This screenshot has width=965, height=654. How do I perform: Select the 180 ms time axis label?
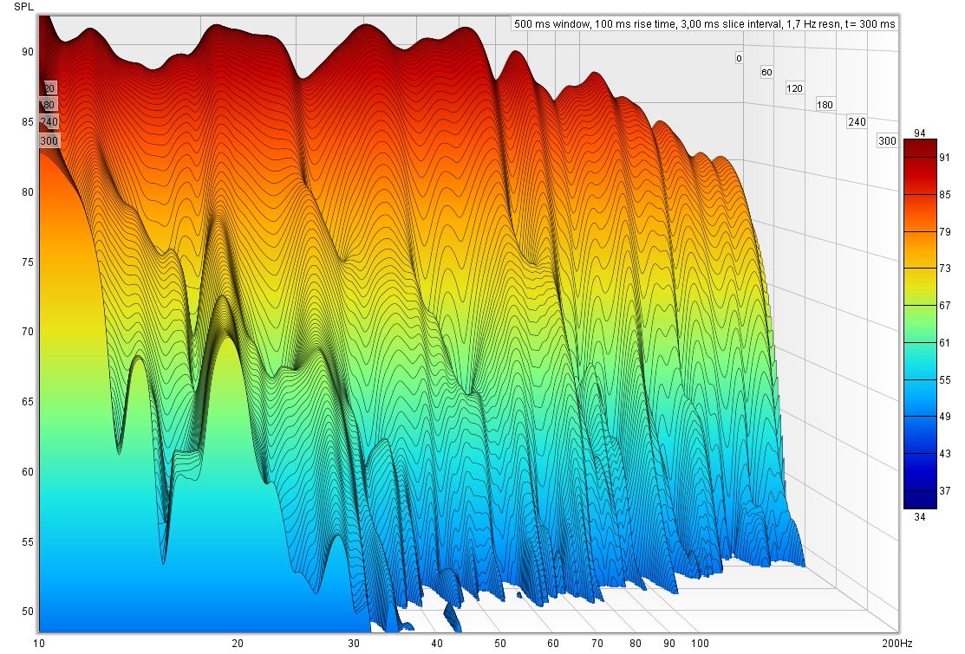click(825, 105)
